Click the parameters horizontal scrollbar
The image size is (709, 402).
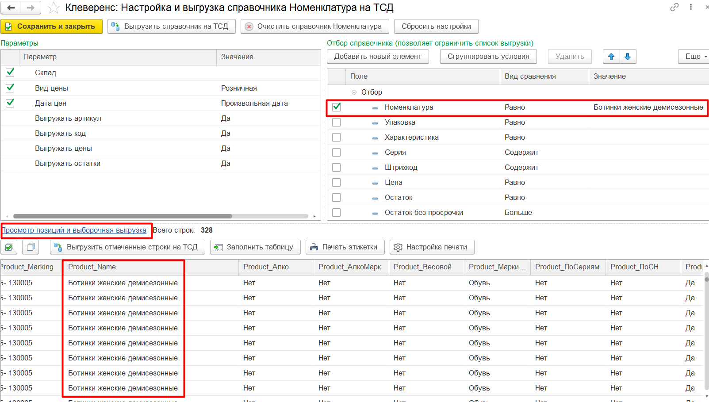(x=123, y=216)
